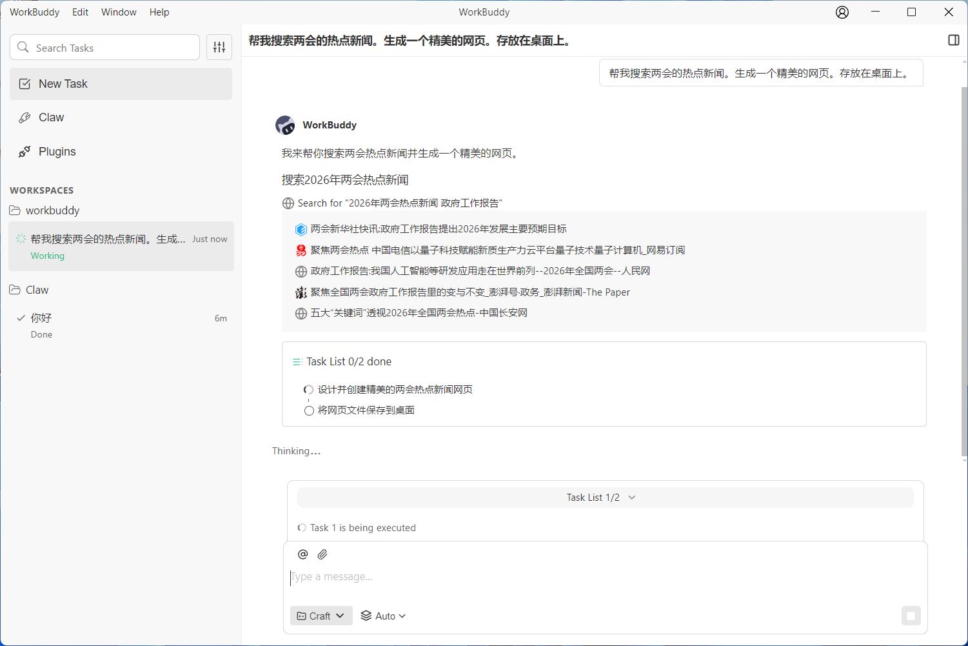Toggle the circle for 将网页文件保存到桌面 task
Image resolution: width=968 pixels, height=646 pixels.
309,410
